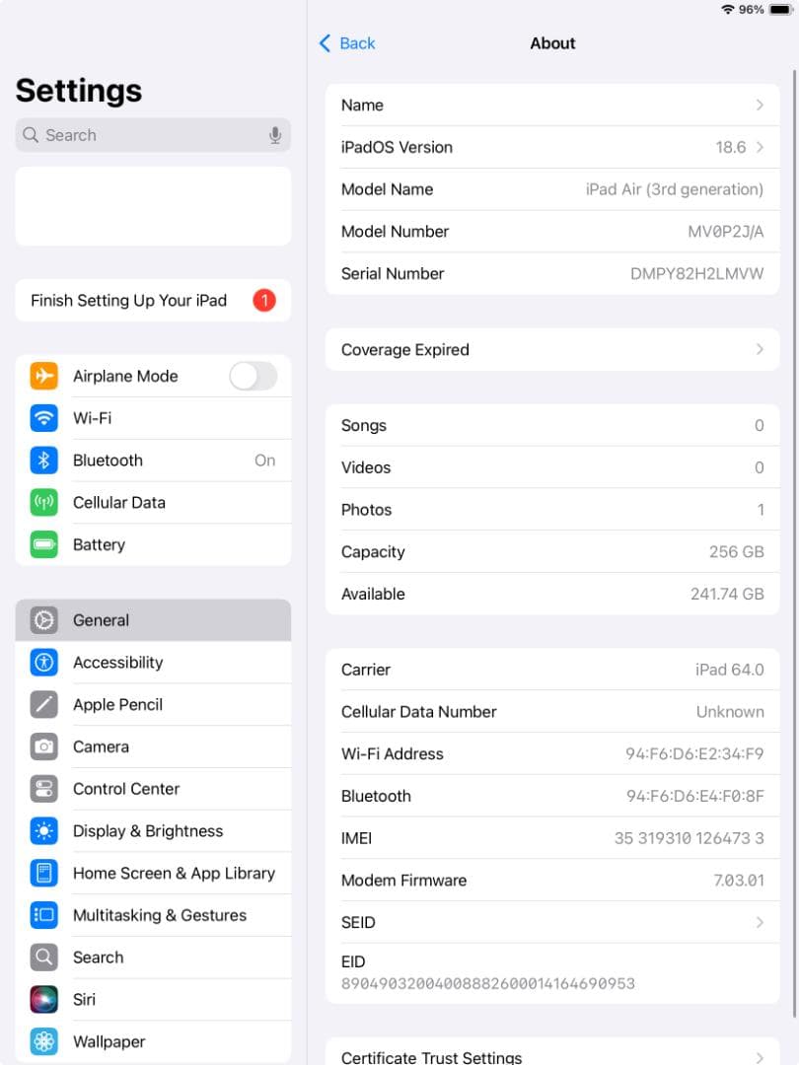Open Certificate Trust Settings
This screenshot has width=799, height=1065.
click(x=552, y=1051)
